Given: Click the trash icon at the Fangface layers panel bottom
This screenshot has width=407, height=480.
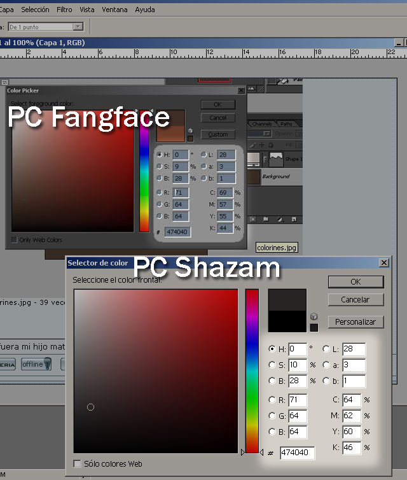Looking at the screenshot, I should 294,219.
